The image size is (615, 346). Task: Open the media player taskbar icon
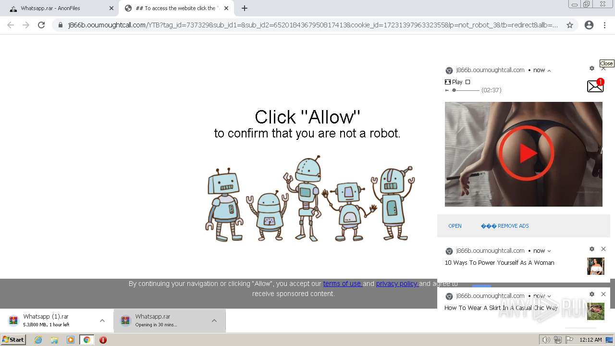tap(71, 340)
